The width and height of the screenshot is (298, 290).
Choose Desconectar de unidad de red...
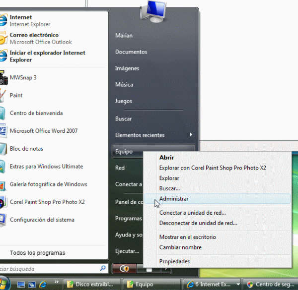218,223
